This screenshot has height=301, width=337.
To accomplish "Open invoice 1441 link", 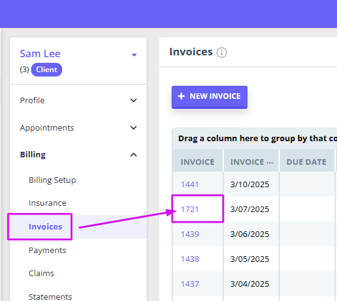I will 190,185.
